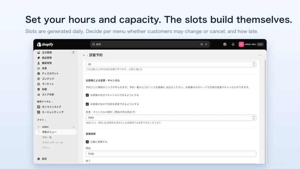300x169 pixels.
Task: Click the 成長 gauge icon
Action: click(x=39, y=68)
